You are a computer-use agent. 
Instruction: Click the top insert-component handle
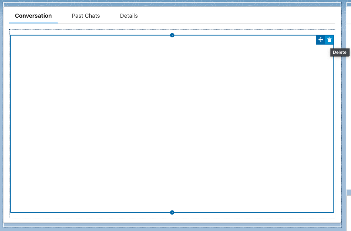pyautogui.click(x=172, y=35)
